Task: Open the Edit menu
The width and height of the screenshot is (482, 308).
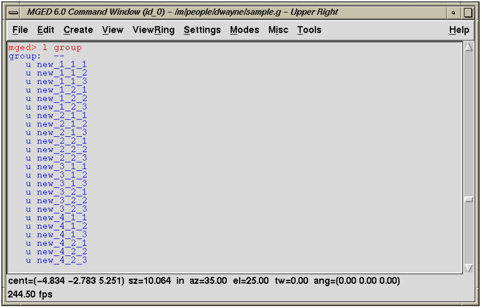Action: point(46,30)
